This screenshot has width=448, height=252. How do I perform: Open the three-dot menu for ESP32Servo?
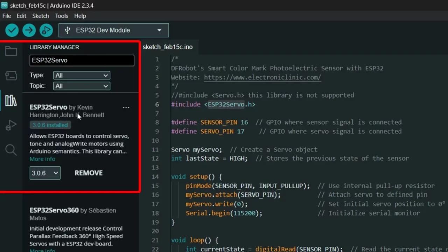pos(126,107)
